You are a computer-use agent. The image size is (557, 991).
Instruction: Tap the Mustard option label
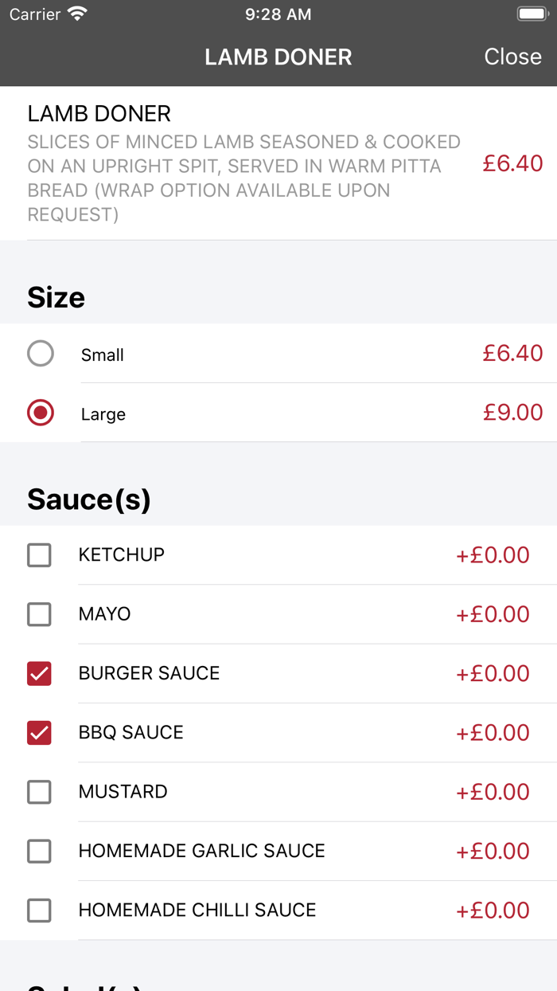click(123, 792)
